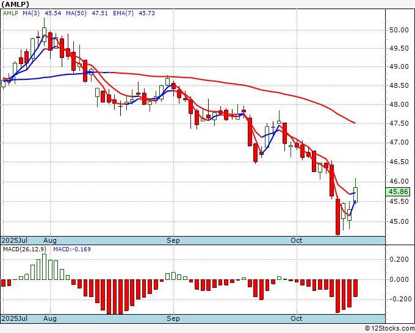The height and width of the screenshot is (333, 415).
Task: Click Aug on the price chart axis
Action: click(50, 240)
